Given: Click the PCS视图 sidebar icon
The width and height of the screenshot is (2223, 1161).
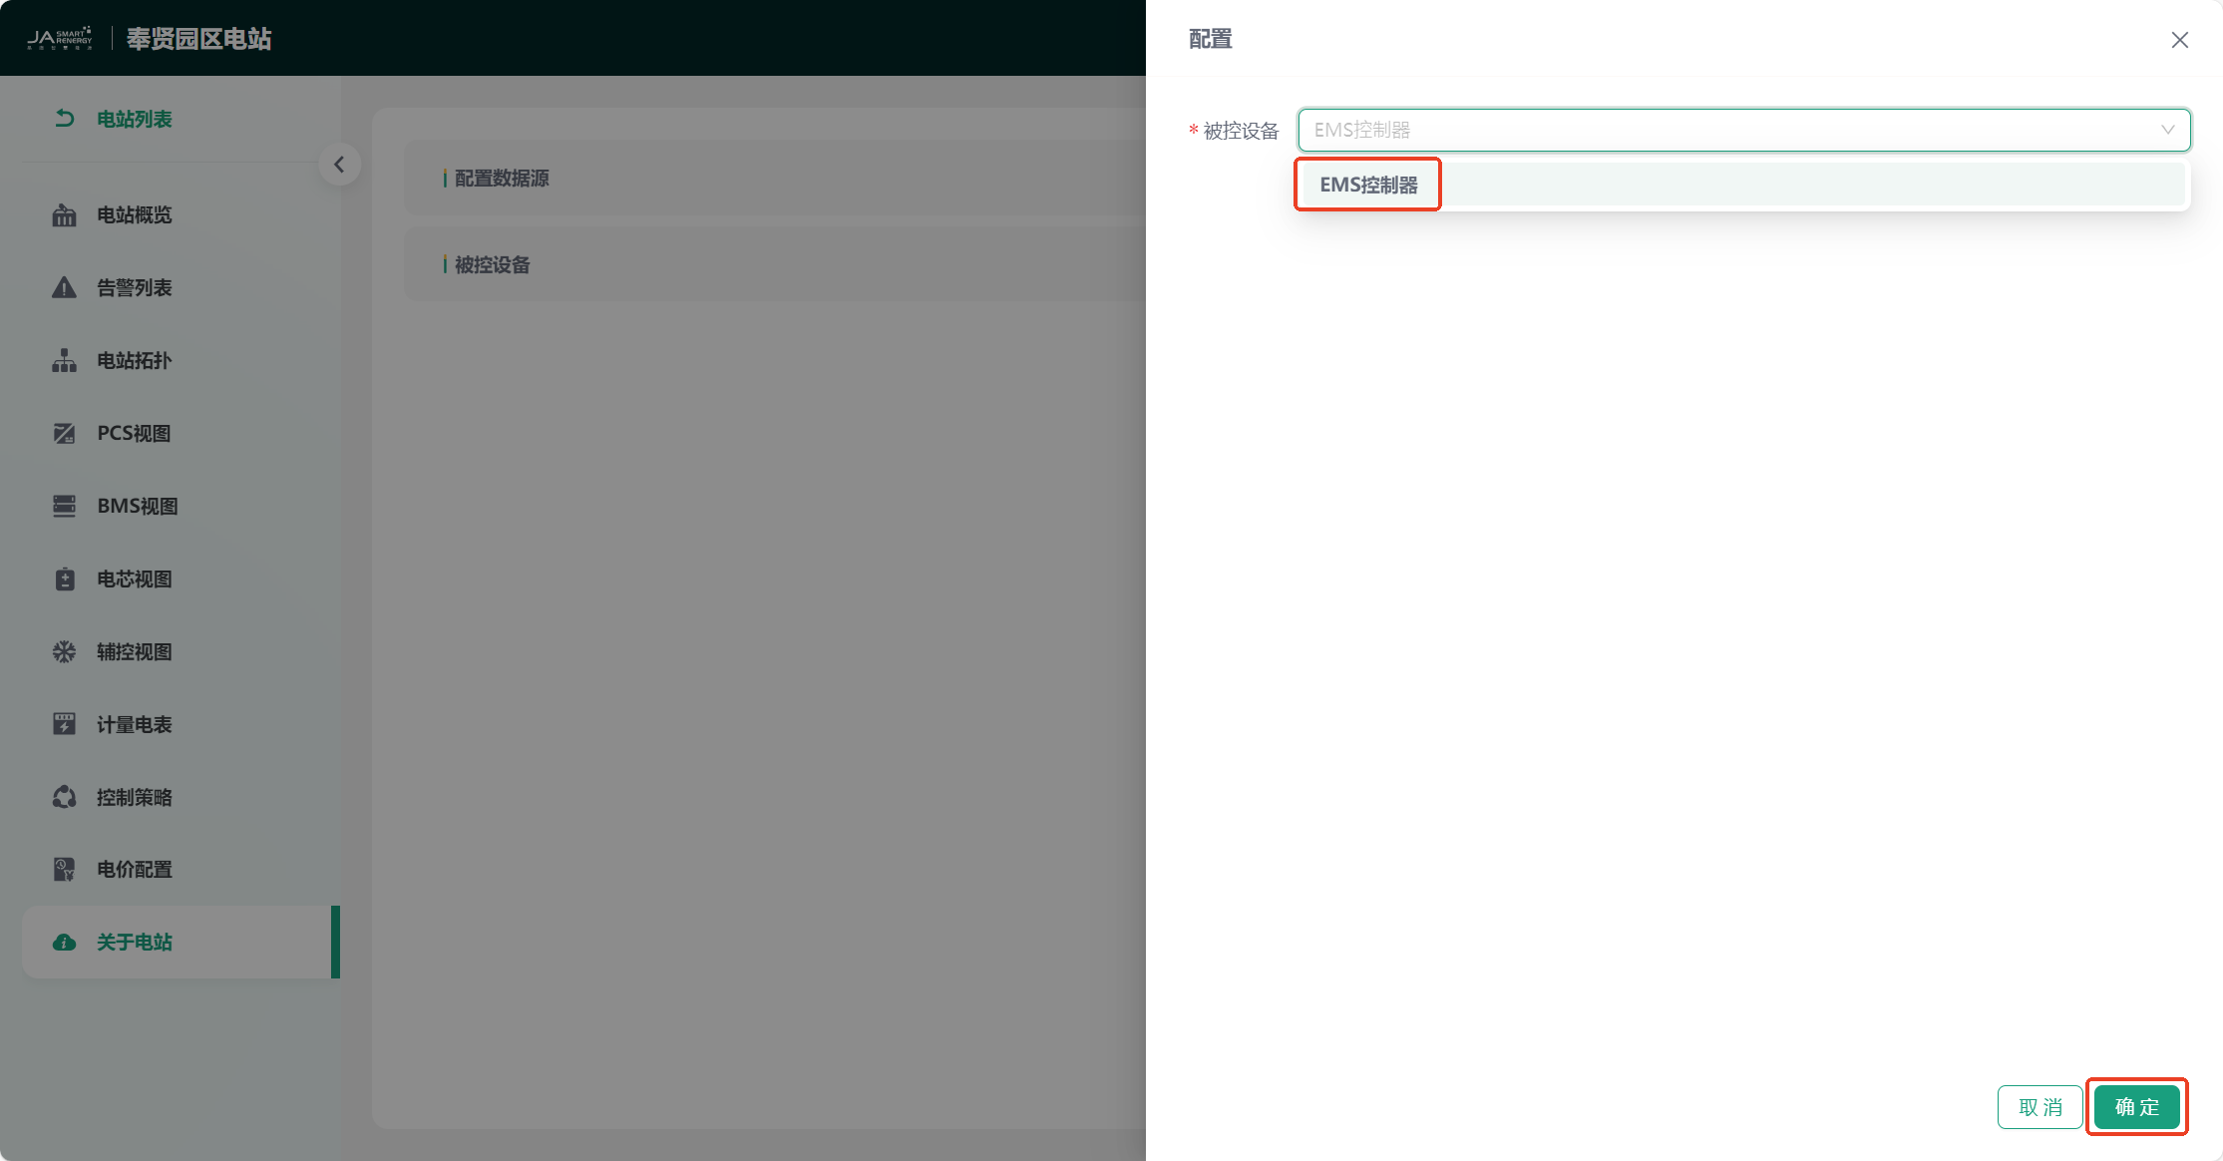Looking at the screenshot, I should [x=64, y=434].
